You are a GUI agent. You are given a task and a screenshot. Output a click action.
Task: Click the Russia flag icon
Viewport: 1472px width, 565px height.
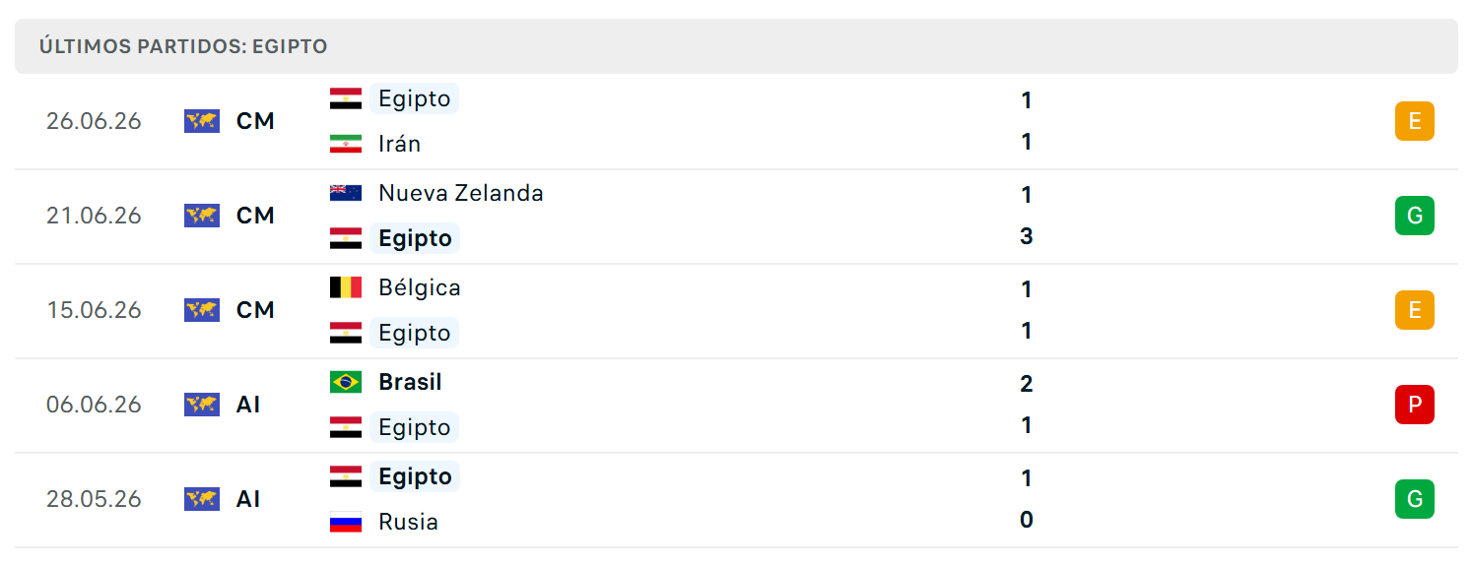pyautogui.click(x=346, y=522)
